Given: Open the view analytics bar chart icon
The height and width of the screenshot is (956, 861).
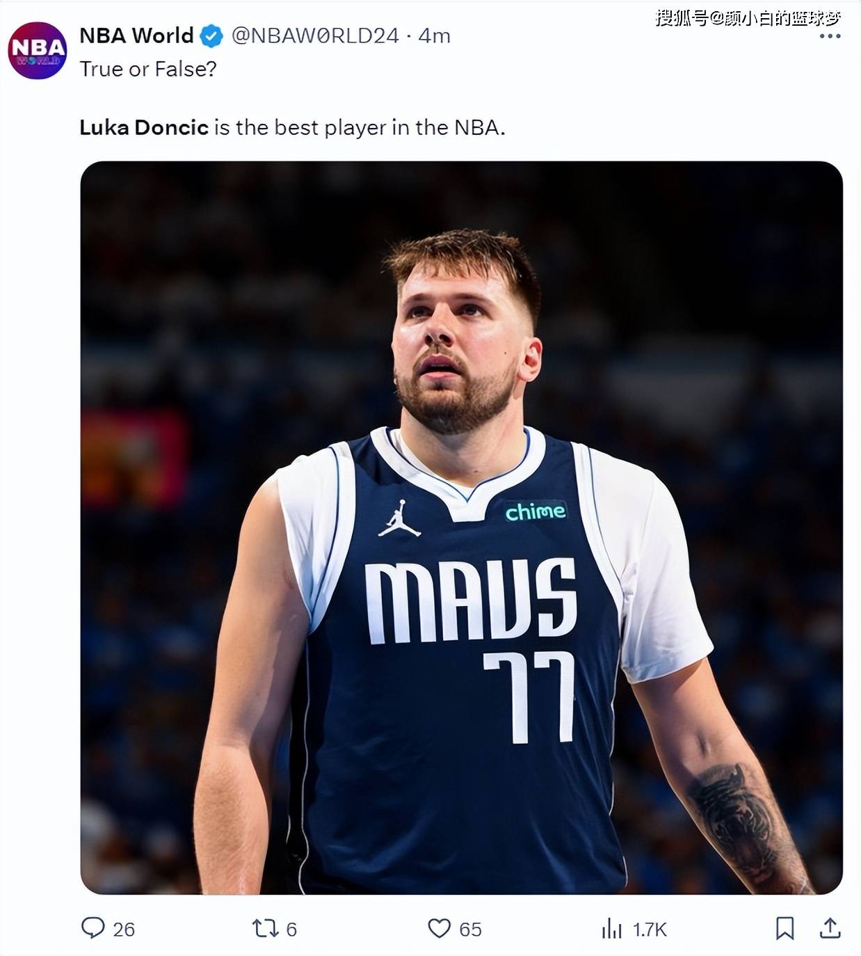Looking at the screenshot, I should click(x=612, y=928).
